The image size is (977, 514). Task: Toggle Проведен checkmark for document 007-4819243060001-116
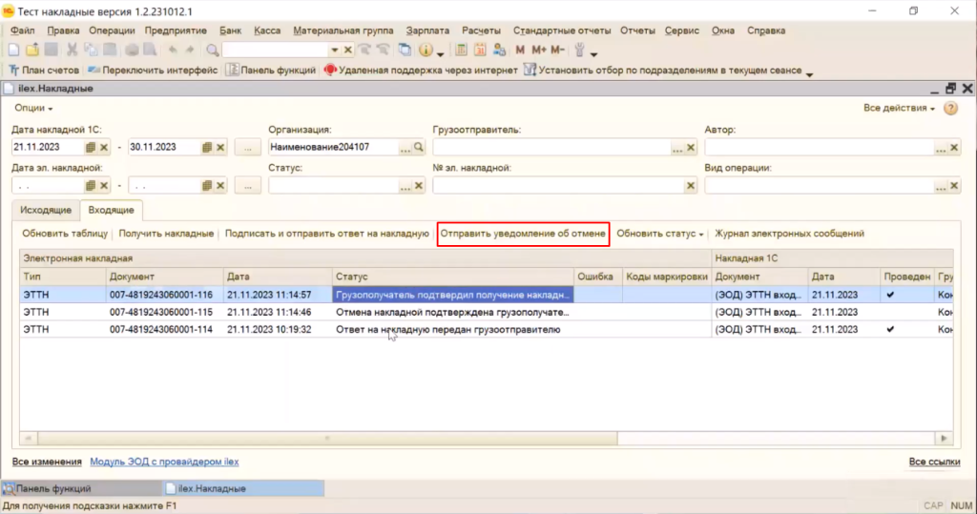889,295
